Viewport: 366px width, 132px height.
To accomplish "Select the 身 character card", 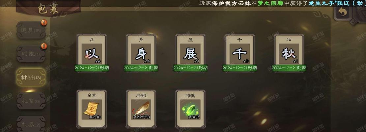I will pyautogui.click(x=141, y=54).
